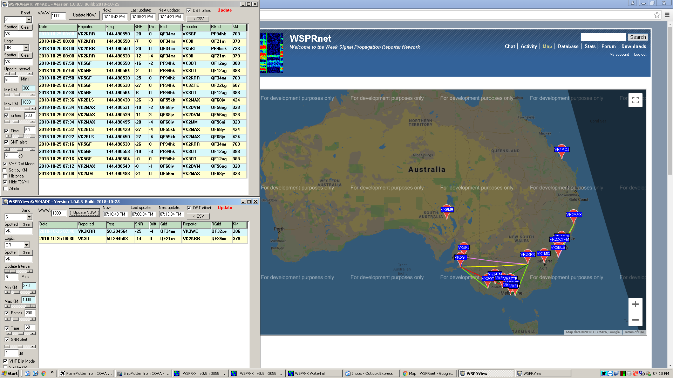Viewport: 673px width, 378px height.
Task: Disable VHF Dist Mode in top window
Action: [5, 164]
